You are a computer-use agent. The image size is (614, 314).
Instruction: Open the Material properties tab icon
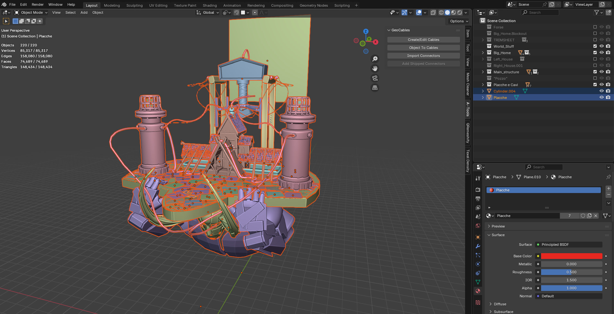coord(478,291)
